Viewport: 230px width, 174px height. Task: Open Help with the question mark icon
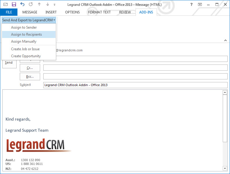(x=191, y=4)
